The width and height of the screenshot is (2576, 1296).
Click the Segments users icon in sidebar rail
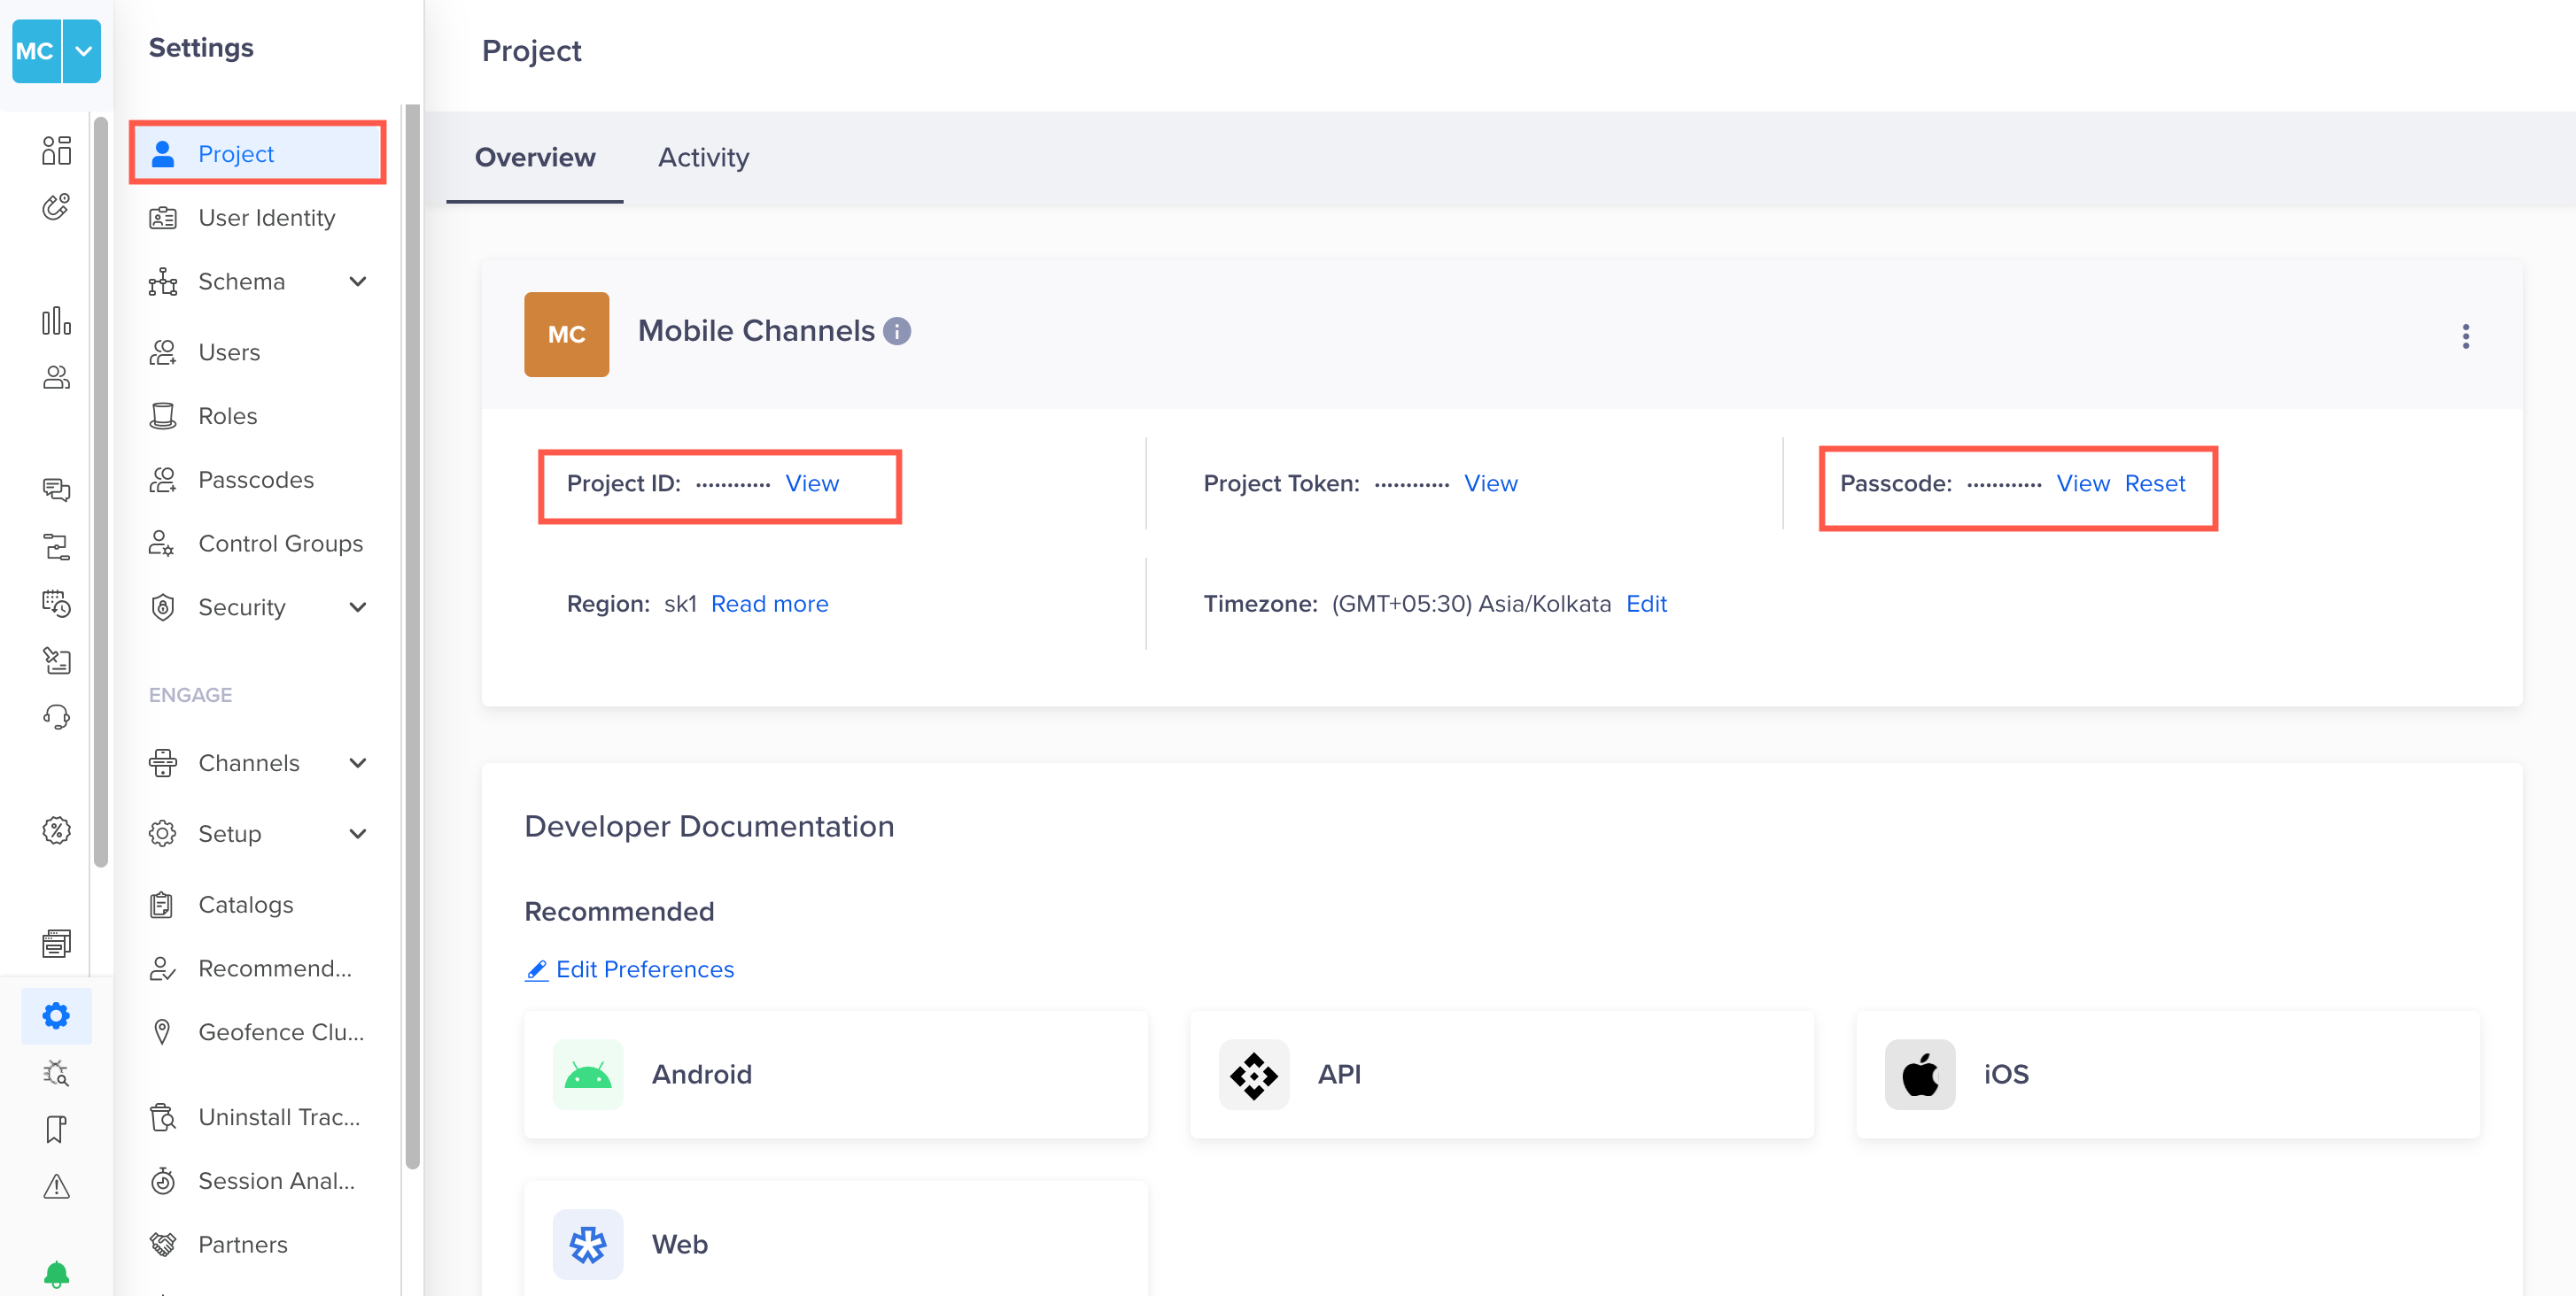(x=56, y=377)
